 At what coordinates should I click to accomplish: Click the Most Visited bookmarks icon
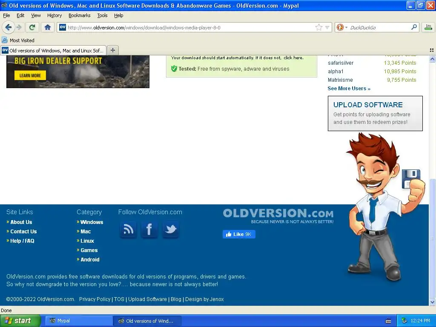[5, 40]
